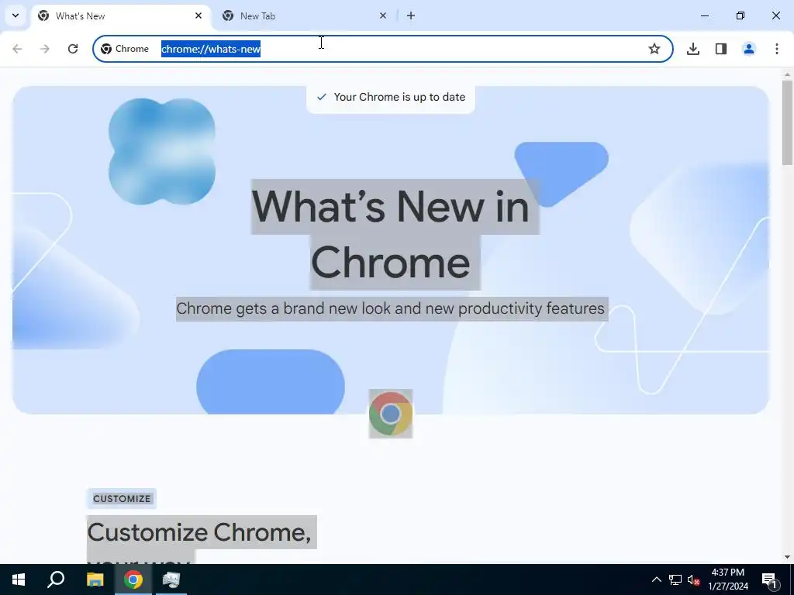Restore down the Chrome window

pos(740,15)
